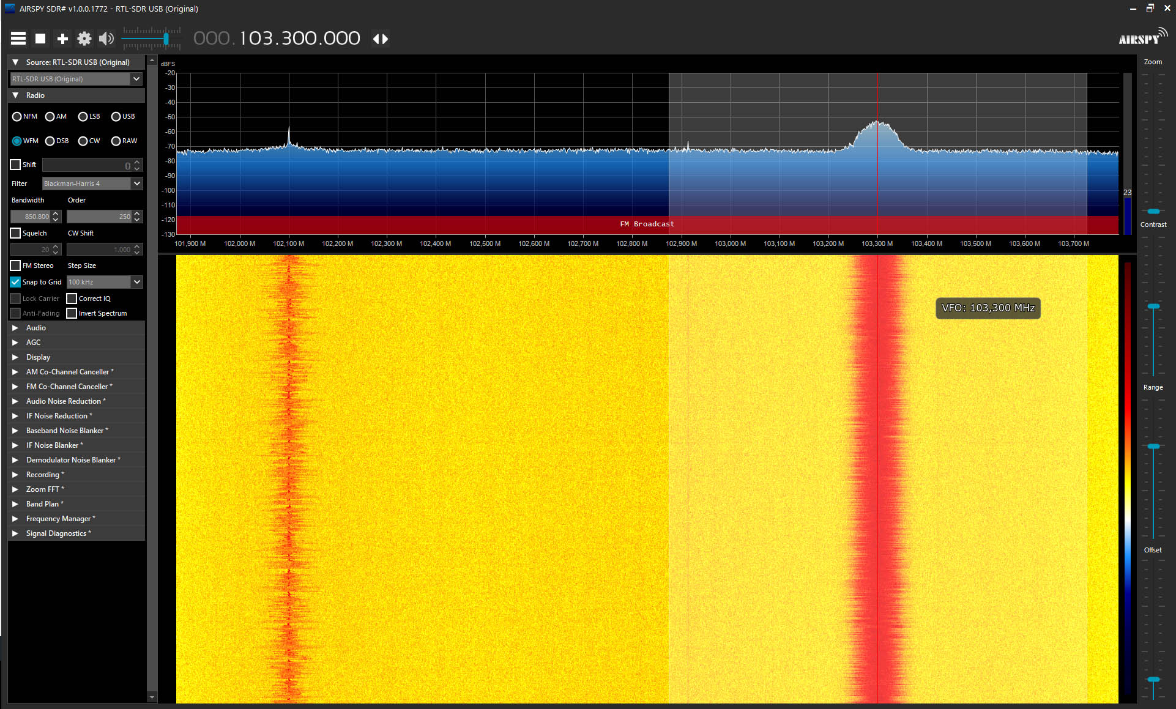The width and height of the screenshot is (1176, 709).
Task: Open the hamburger main menu
Action: click(18, 39)
